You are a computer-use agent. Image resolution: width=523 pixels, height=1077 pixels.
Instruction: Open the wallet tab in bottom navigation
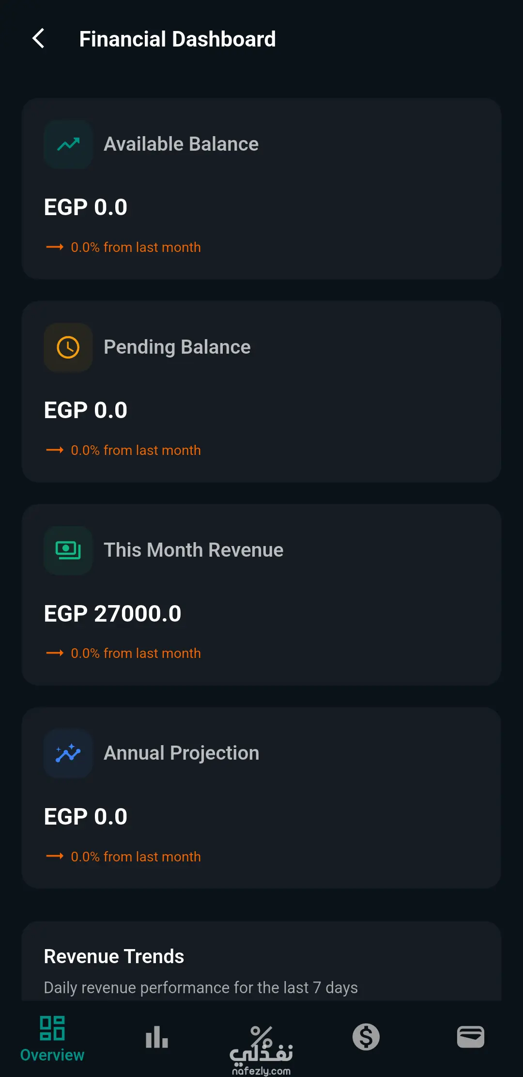click(471, 1037)
